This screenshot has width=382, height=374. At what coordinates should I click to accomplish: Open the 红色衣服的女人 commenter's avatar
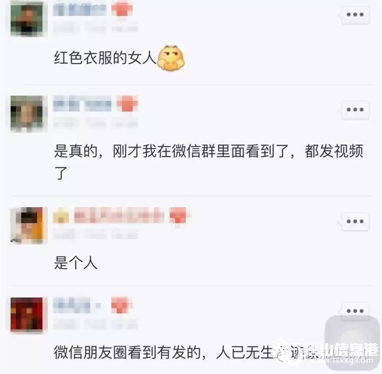point(27,19)
